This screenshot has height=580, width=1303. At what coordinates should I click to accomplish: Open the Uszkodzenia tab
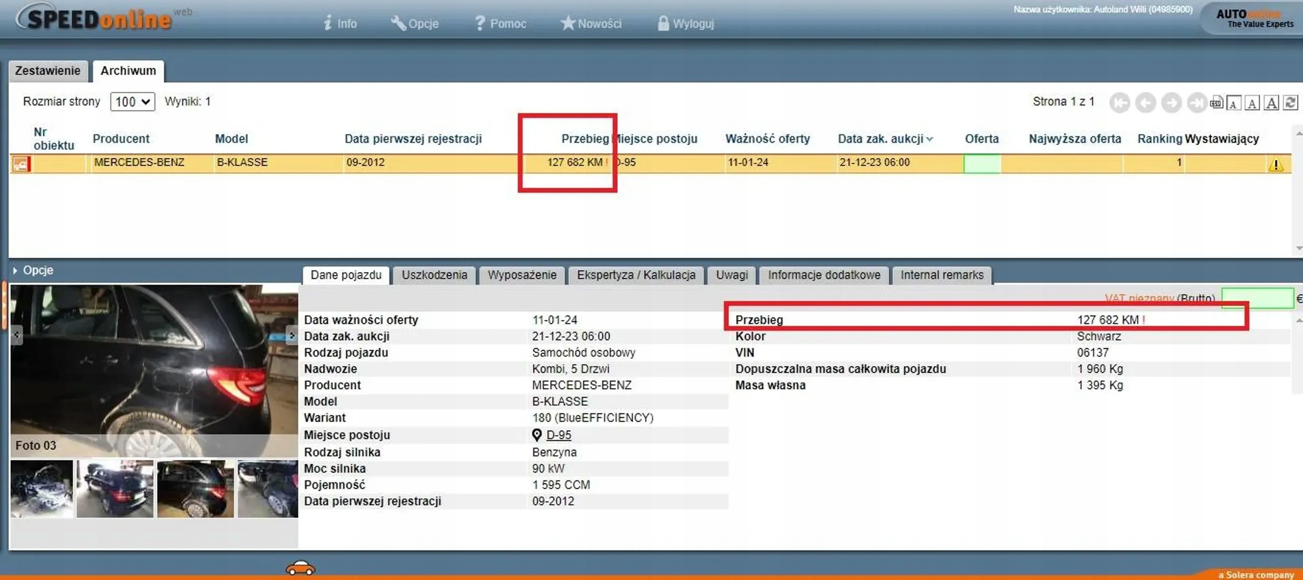pos(434,275)
